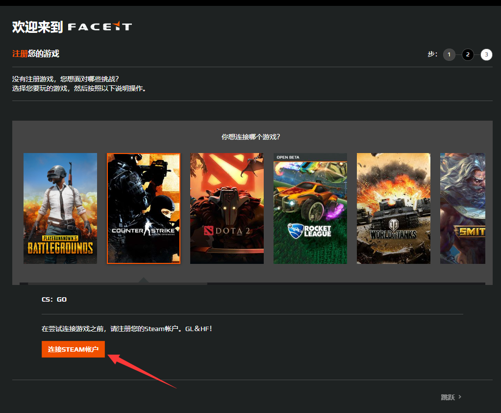Select the PUBG Battlegrounds game cover
501x413 pixels.
click(x=60, y=208)
